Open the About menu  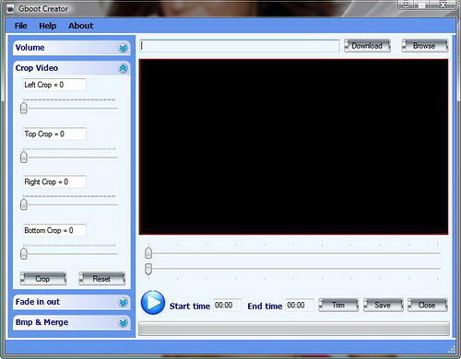point(81,26)
